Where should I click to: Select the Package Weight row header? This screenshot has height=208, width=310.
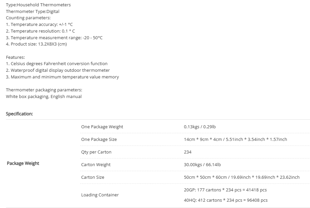point(23,163)
